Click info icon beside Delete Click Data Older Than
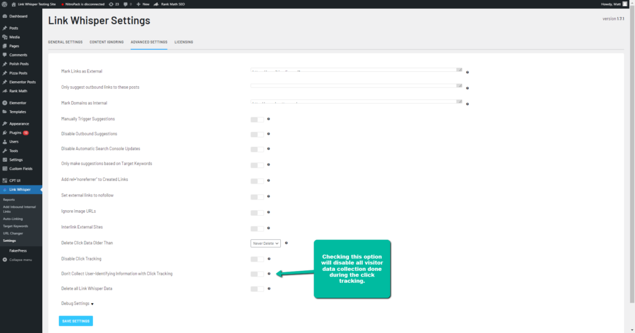635x333 pixels. (x=286, y=243)
